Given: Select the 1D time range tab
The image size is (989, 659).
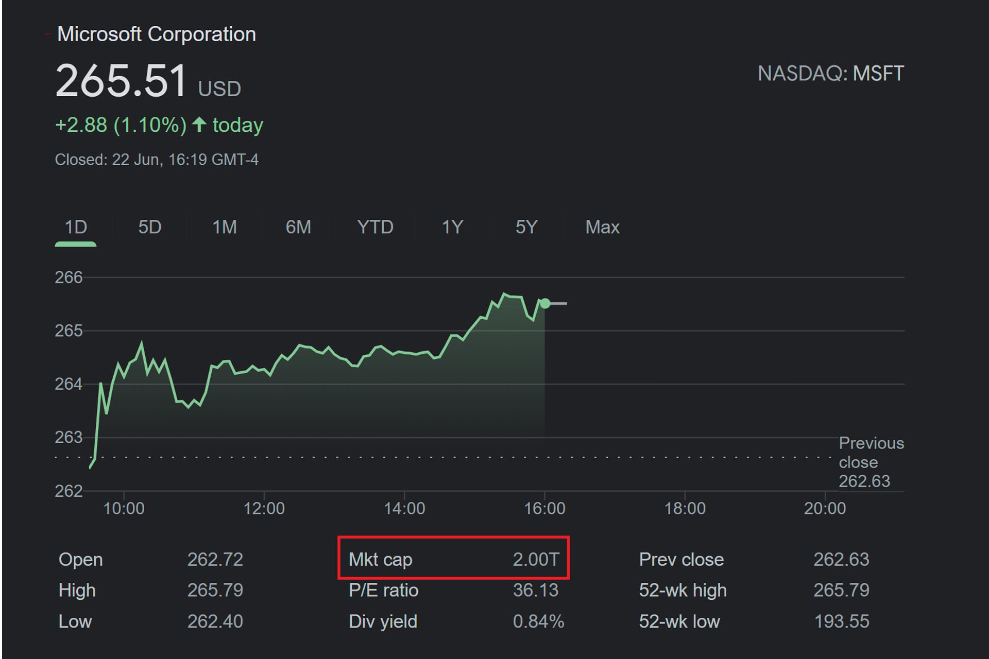Looking at the screenshot, I should 76,227.
